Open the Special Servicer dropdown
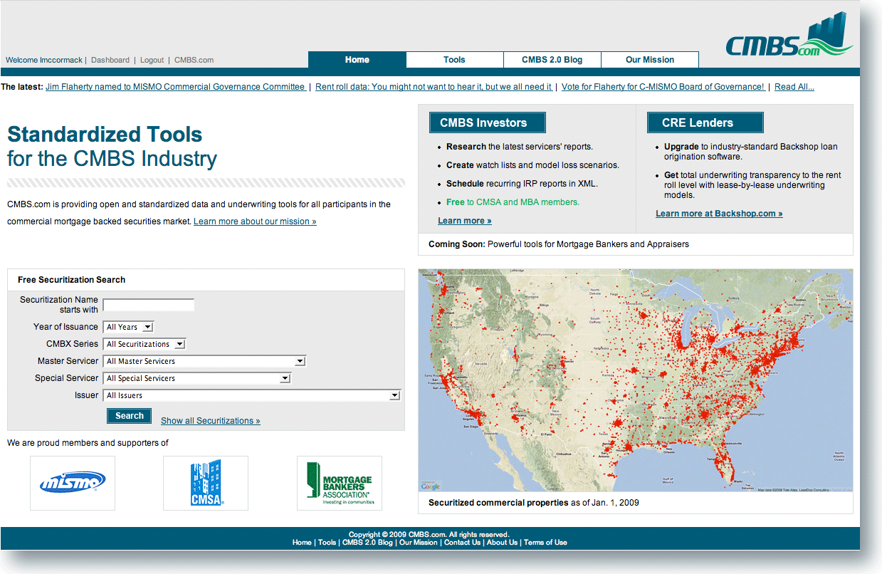The height and width of the screenshot is (574, 882). coord(197,378)
